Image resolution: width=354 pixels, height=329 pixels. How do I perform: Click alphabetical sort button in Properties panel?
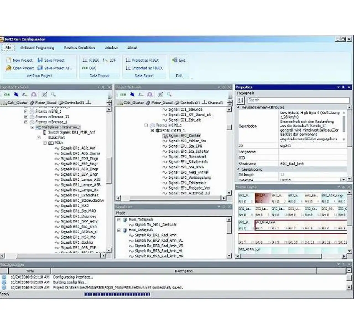241,100
